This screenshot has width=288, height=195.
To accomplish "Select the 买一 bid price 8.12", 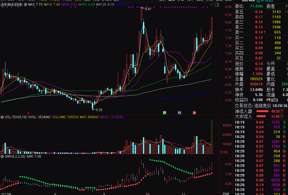I will pyautogui.click(x=259, y=38).
